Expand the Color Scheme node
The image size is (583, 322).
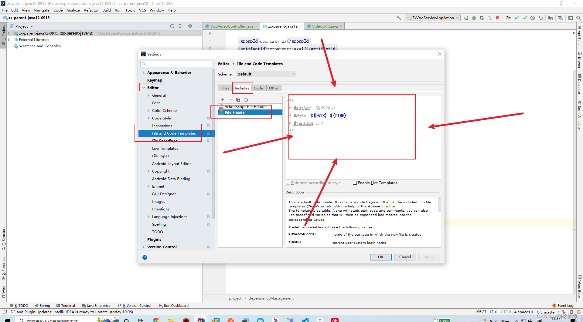148,111
